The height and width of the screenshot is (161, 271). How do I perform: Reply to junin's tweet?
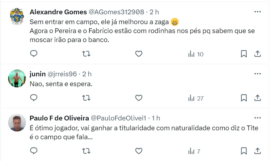point(34,98)
